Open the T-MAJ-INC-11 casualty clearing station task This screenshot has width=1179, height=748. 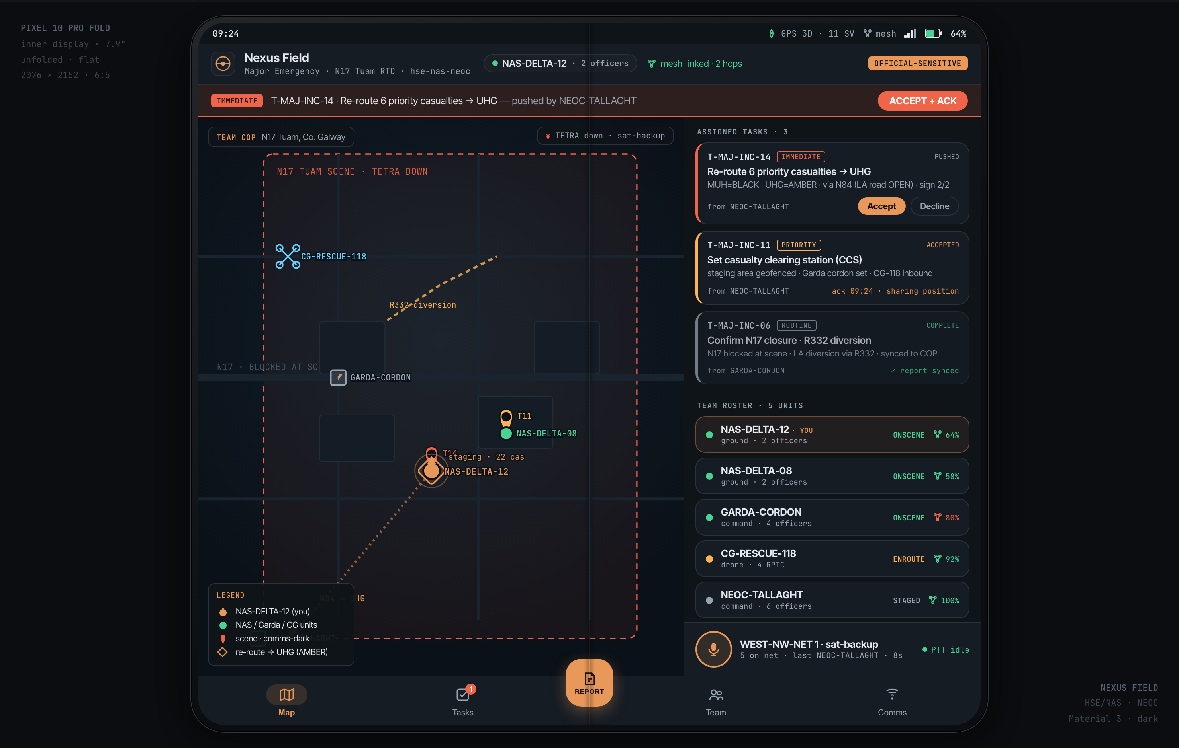[832, 268]
